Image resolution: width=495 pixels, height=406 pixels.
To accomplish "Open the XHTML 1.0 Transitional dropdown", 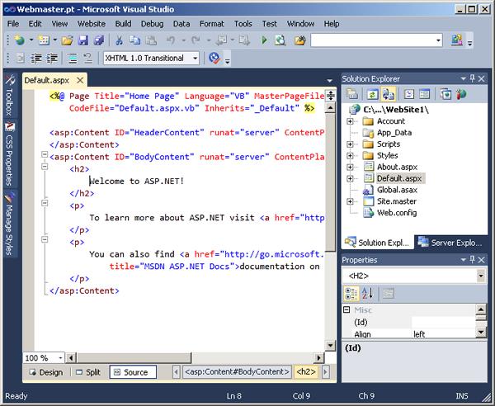I will (x=195, y=59).
